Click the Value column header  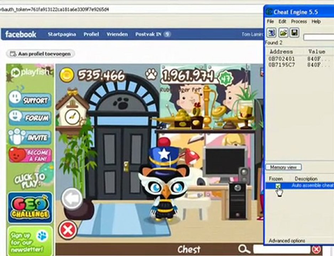[x=317, y=52]
